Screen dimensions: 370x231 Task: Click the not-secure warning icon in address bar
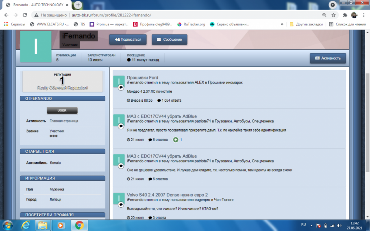[x=36, y=15]
